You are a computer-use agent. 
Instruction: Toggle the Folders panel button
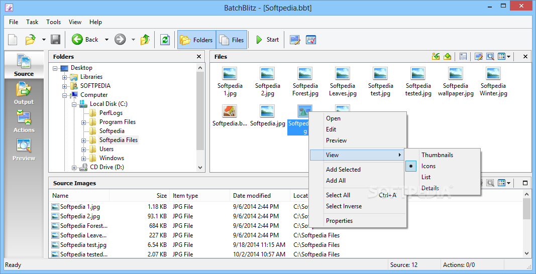point(196,40)
